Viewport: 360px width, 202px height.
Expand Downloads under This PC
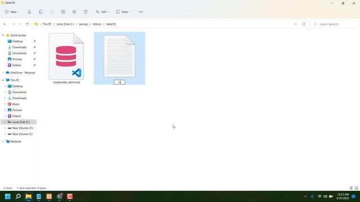coord(5,98)
